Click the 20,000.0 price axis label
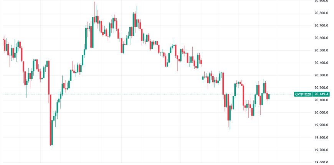This screenshot has height=165, width=334. coord(322,112)
